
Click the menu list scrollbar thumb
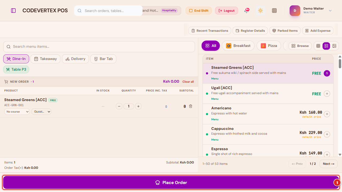point(340,63)
